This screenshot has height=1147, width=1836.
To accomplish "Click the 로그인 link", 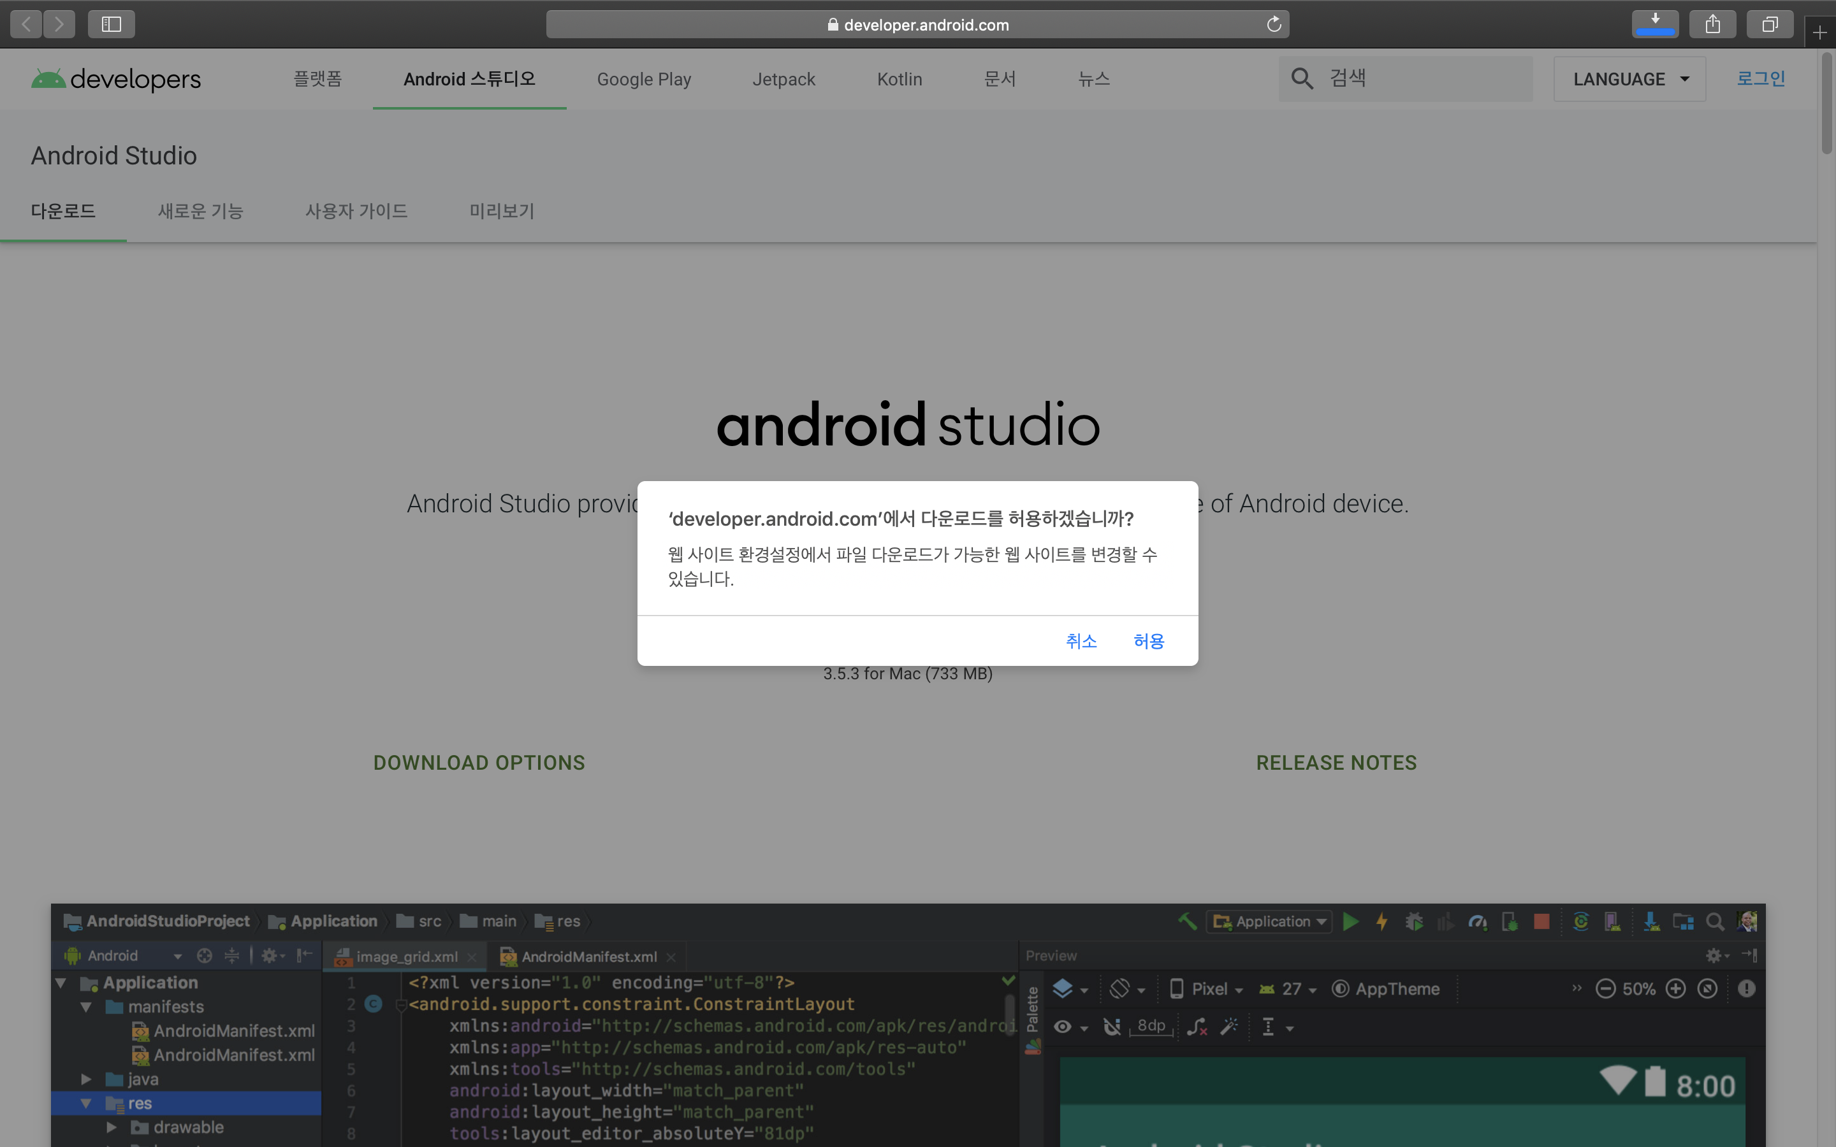I will pos(1760,78).
